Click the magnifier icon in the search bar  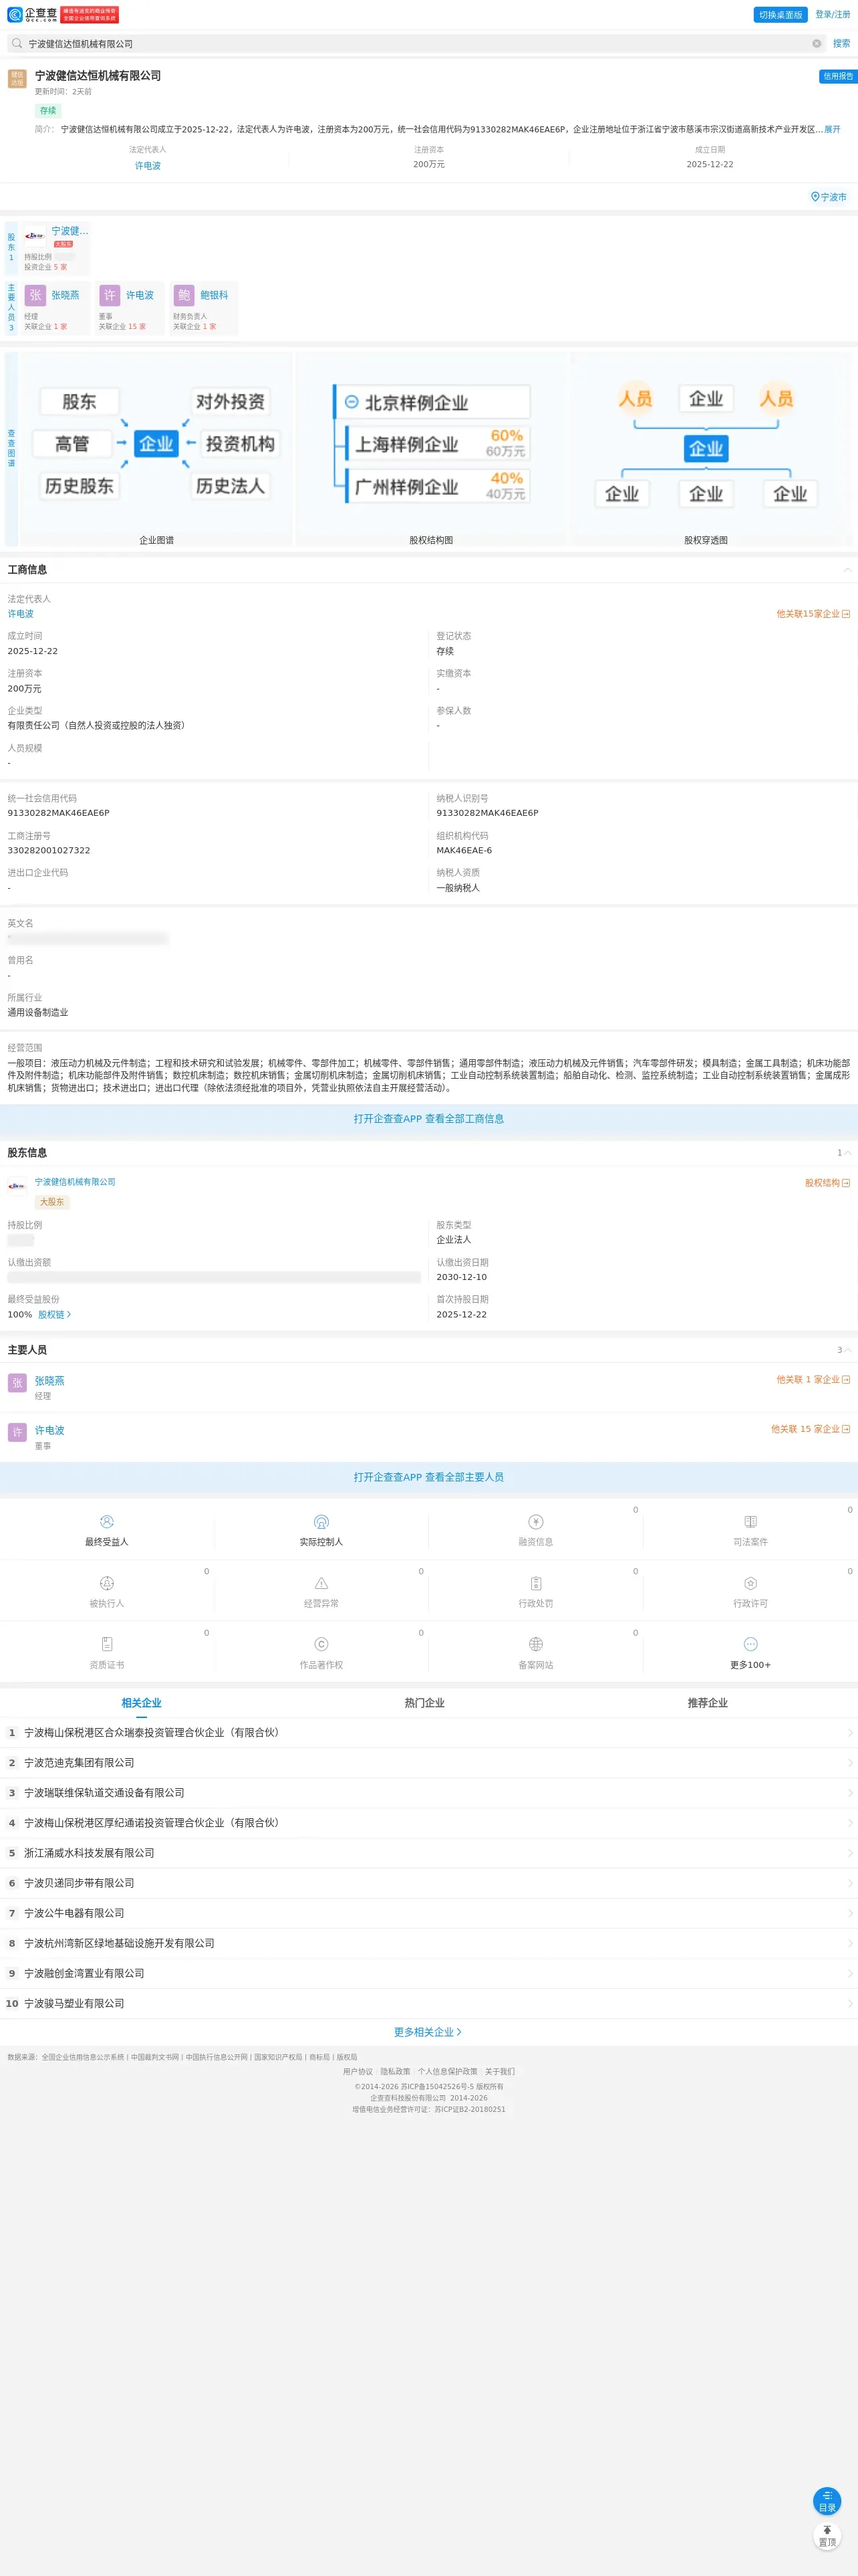pos(17,44)
